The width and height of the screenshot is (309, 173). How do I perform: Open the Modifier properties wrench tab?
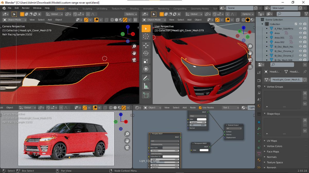point(259,128)
